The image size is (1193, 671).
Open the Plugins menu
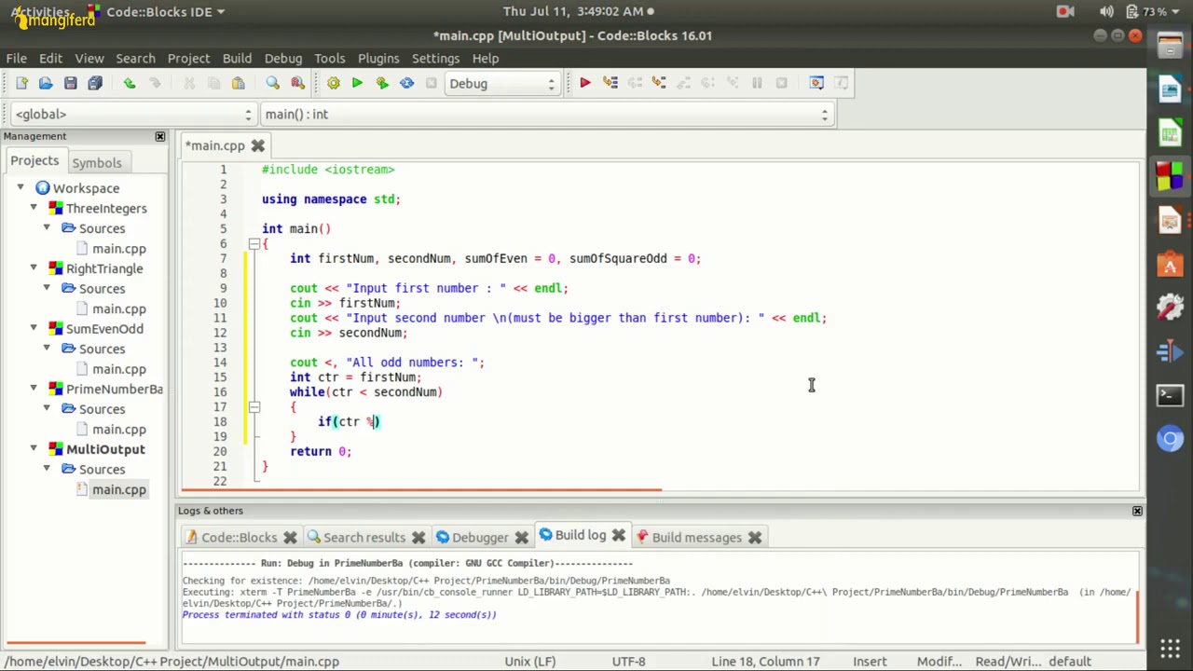[378, 58]
